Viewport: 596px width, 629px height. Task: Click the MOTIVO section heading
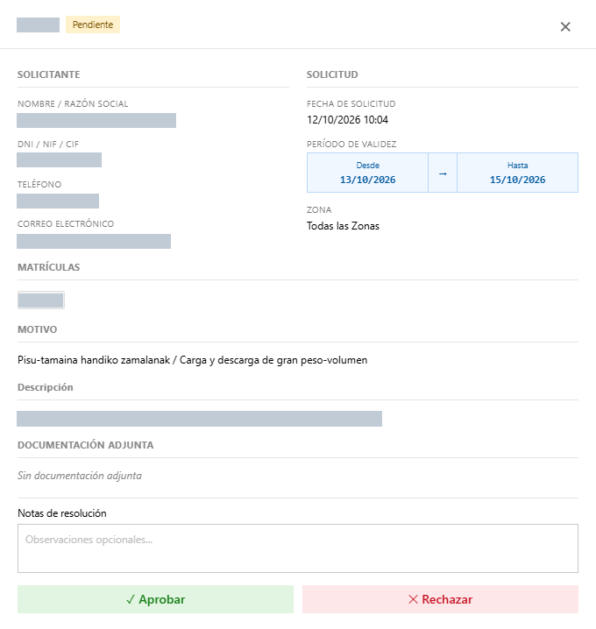(x=38, y=329)
